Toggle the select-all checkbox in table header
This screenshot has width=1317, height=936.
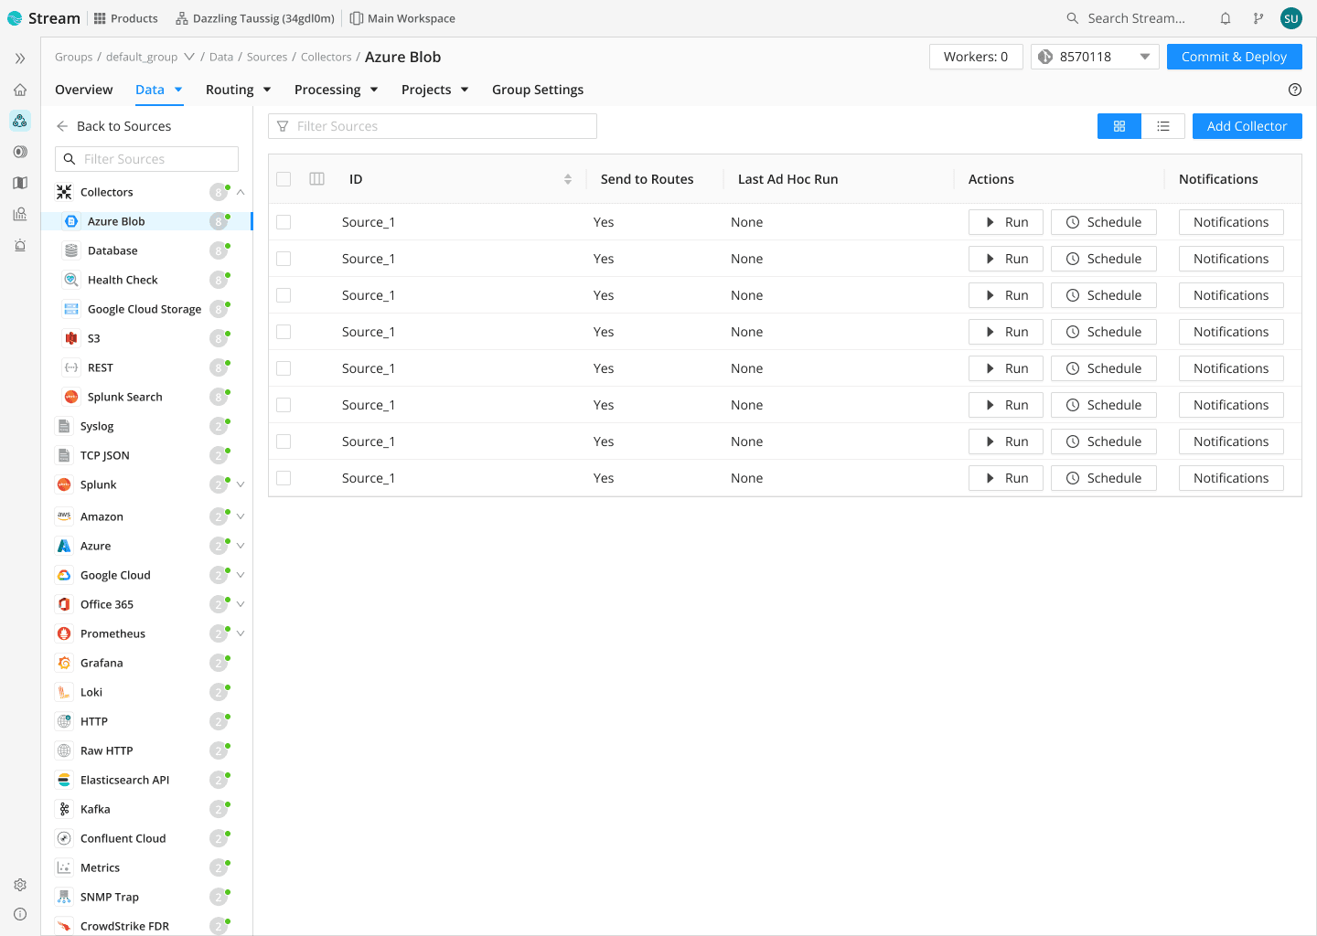coord(284,179)
